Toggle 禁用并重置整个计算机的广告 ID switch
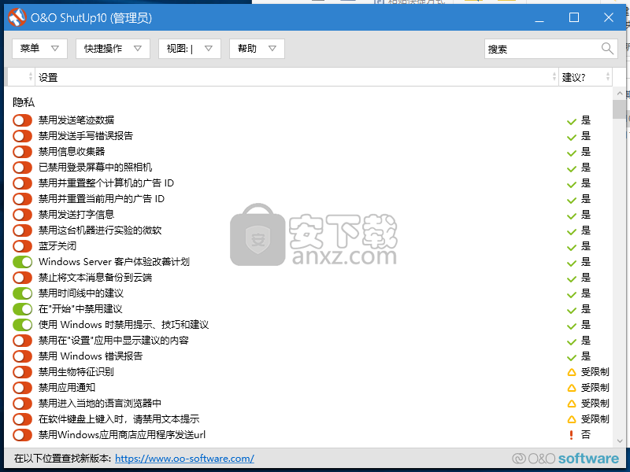Screen dimensions: 630x472 tap(22, 183)
